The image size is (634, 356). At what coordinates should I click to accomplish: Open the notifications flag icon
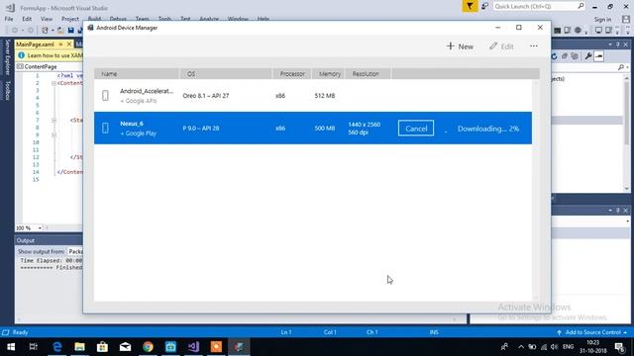[x=470, y=7]
